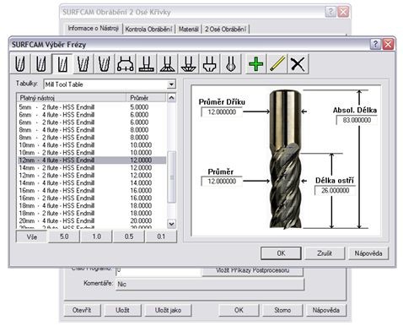The height and width of the screenshot is (326, 403).
Task: Switch to the 2 Osé Obrábění tab
Action: [x=225, y=29]
